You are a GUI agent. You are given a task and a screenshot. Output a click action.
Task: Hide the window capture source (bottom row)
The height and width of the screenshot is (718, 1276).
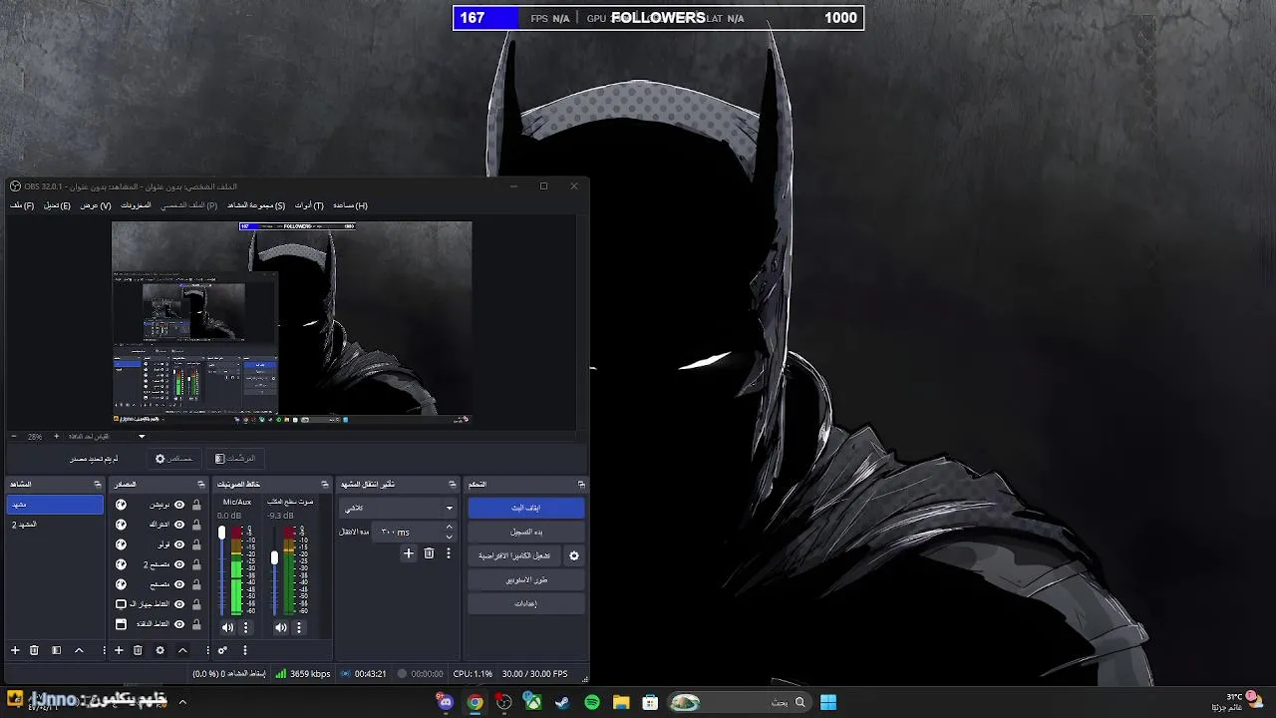click(180, 624)
